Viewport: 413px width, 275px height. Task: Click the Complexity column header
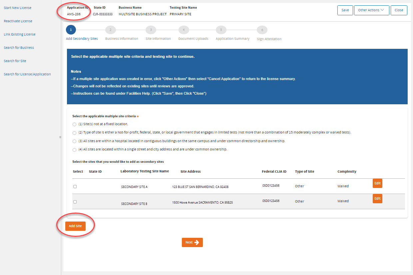tap(347, 172)
